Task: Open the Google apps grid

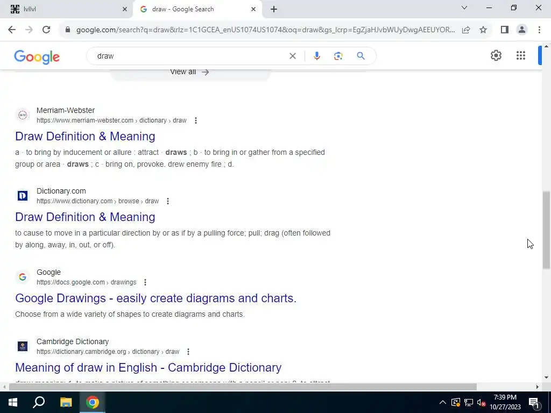Action: click(521, 55)
